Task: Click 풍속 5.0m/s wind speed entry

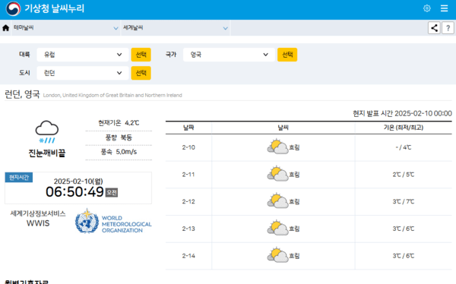Action: [119, 152]
